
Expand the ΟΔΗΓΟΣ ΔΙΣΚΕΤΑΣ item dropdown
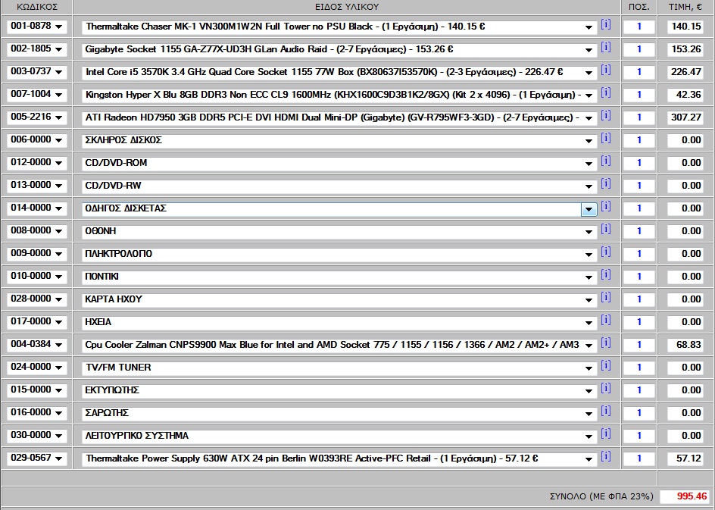pyautogui.click(x=589, y=209)
